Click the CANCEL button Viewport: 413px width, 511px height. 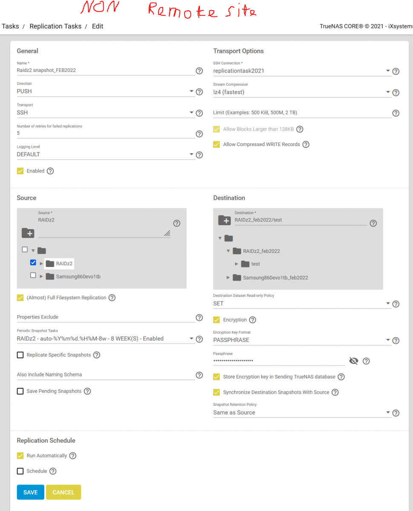click(x=63, y=492)
